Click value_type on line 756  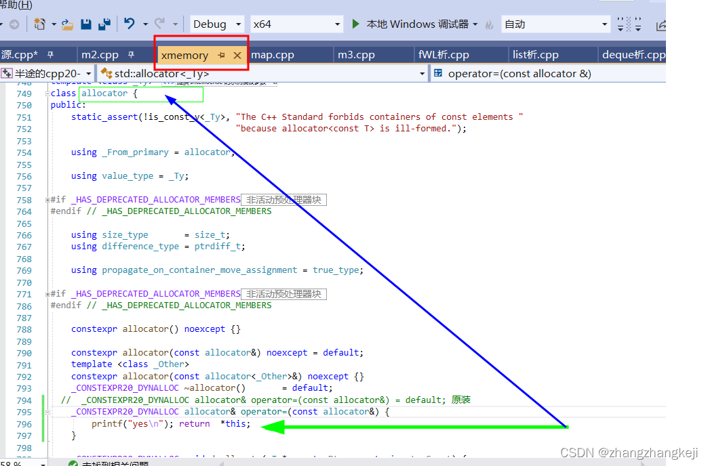[x=127, y=176]
